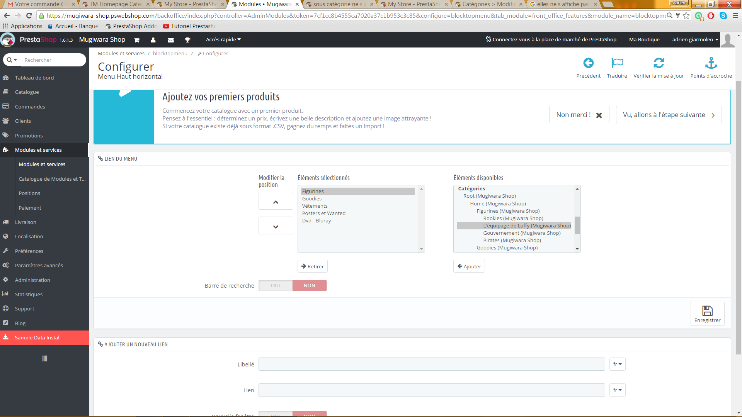Click the Précédent back arrow icon
Viewport: 742px width, 417px height.
(x=588, y=63)
